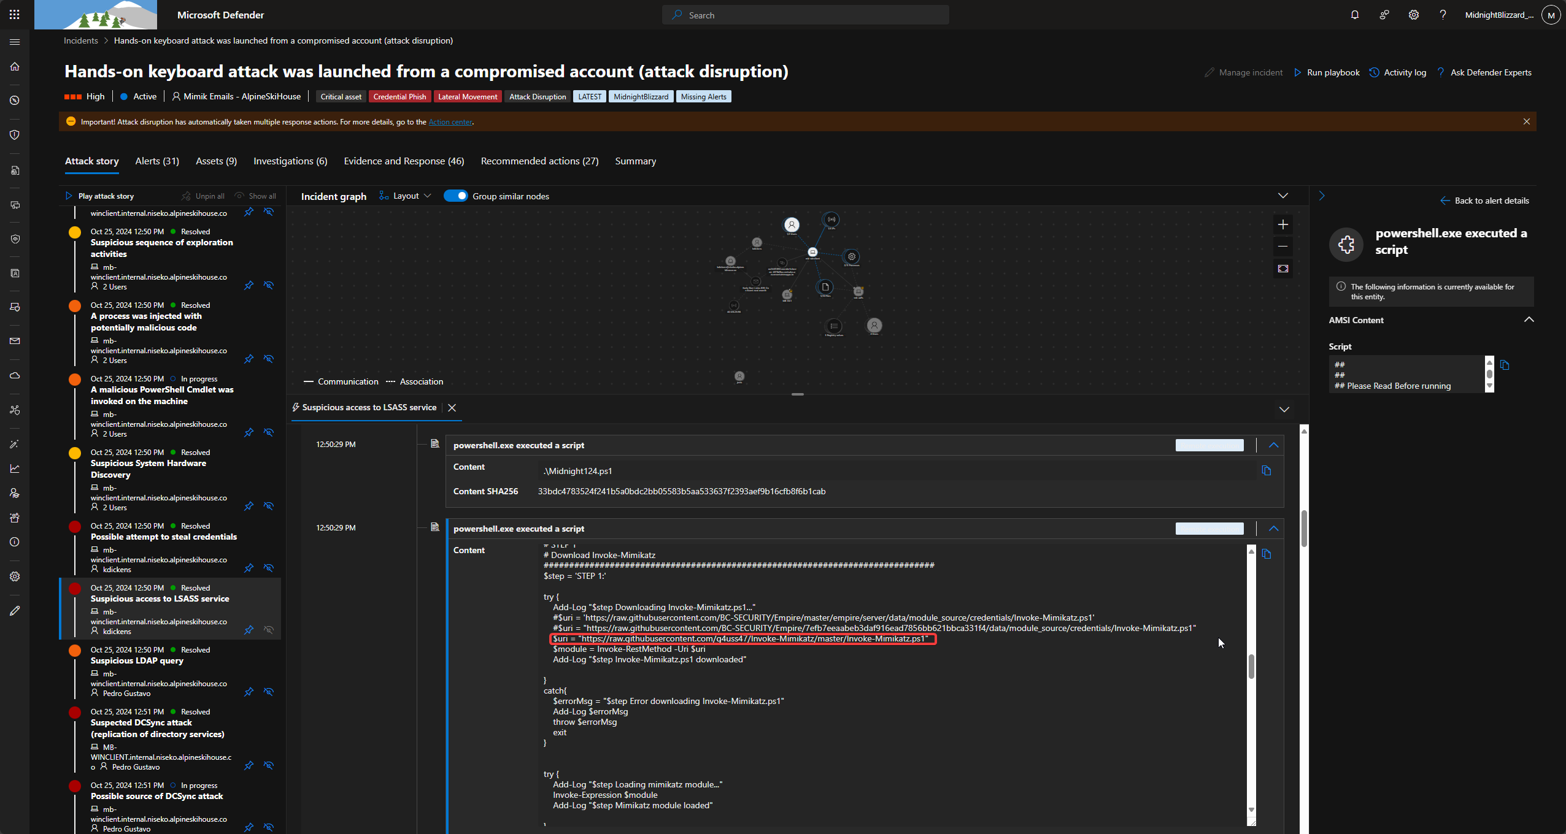Toggle visibility of Possible attempt to steal credentials

point(269,568)
